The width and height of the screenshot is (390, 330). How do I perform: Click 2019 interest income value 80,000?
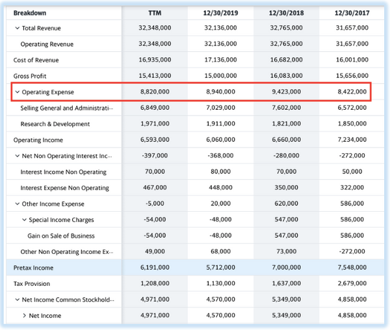220,171
